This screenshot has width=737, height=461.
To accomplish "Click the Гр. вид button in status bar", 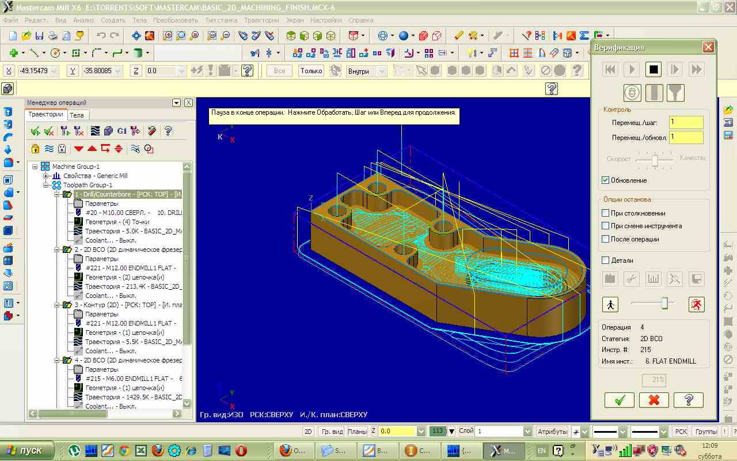I will (x=332, y=432).
